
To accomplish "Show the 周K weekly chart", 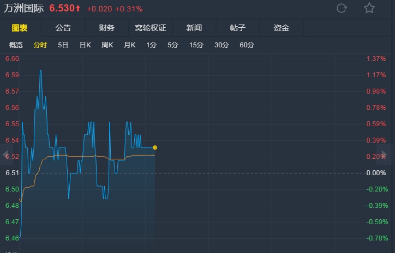I will (107, 45).
